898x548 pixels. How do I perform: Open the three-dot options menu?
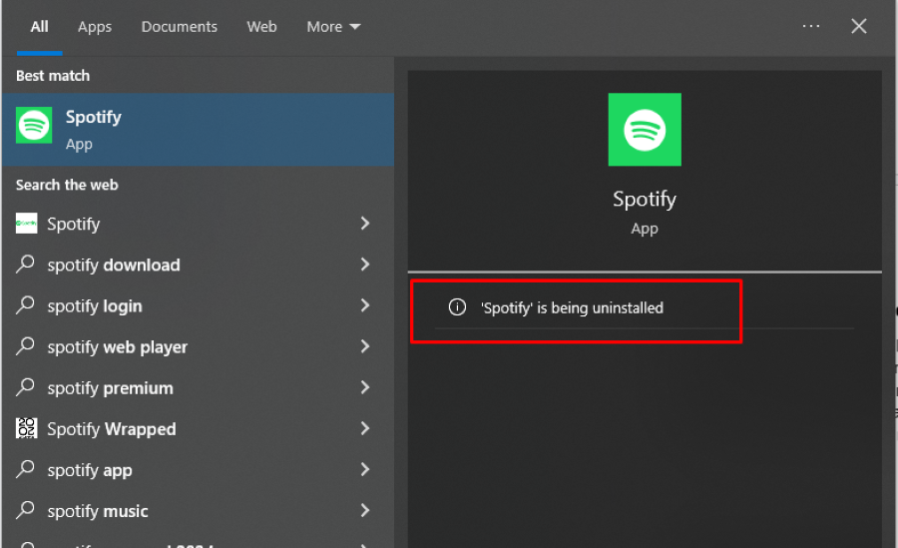click(x=811, y=26)
